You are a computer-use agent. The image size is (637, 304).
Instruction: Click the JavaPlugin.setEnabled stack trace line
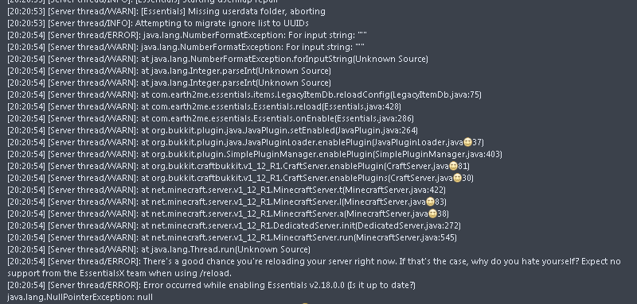point(213,130)
